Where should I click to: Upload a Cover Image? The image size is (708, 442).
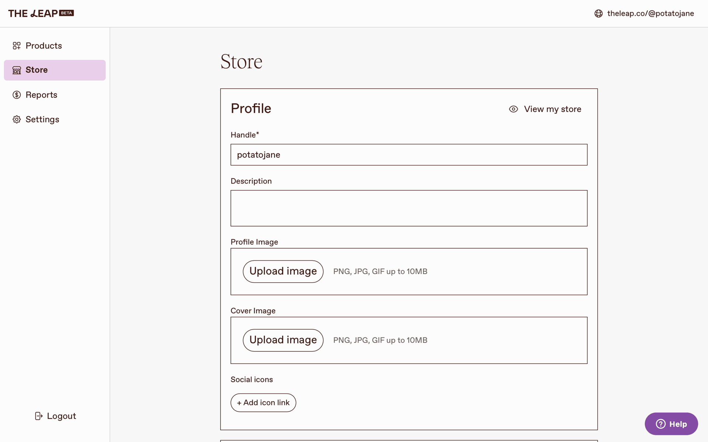[x=283, y=340]
